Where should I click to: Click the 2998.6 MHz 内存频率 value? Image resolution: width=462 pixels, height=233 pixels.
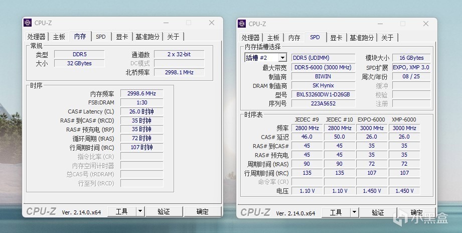142,93
